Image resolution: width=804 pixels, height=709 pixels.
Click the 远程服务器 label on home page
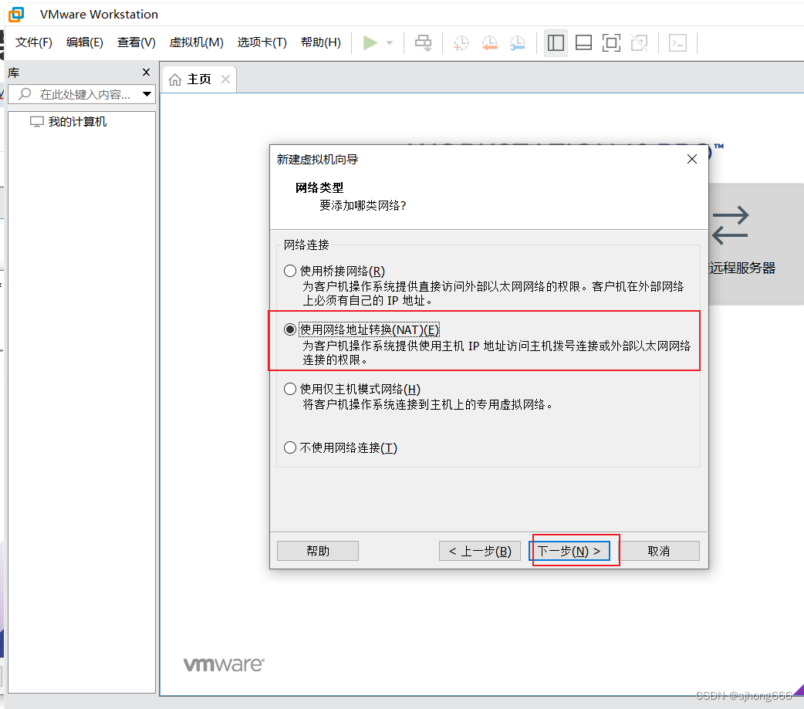pos(742,268)
